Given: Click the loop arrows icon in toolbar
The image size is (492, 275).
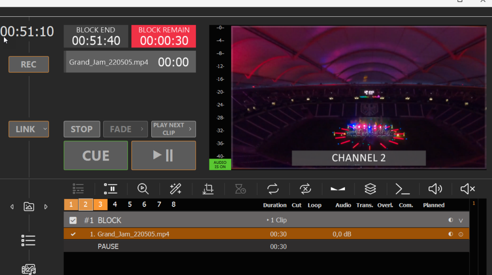Looking at the screenshot, I should coord(273,189).
